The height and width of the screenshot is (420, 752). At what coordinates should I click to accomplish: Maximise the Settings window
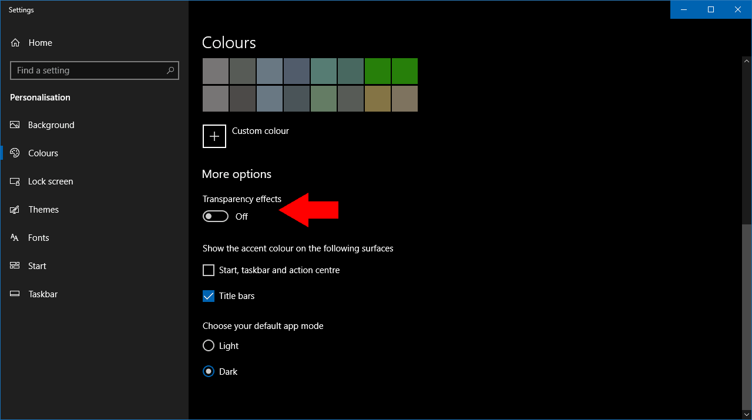point(711,9)
